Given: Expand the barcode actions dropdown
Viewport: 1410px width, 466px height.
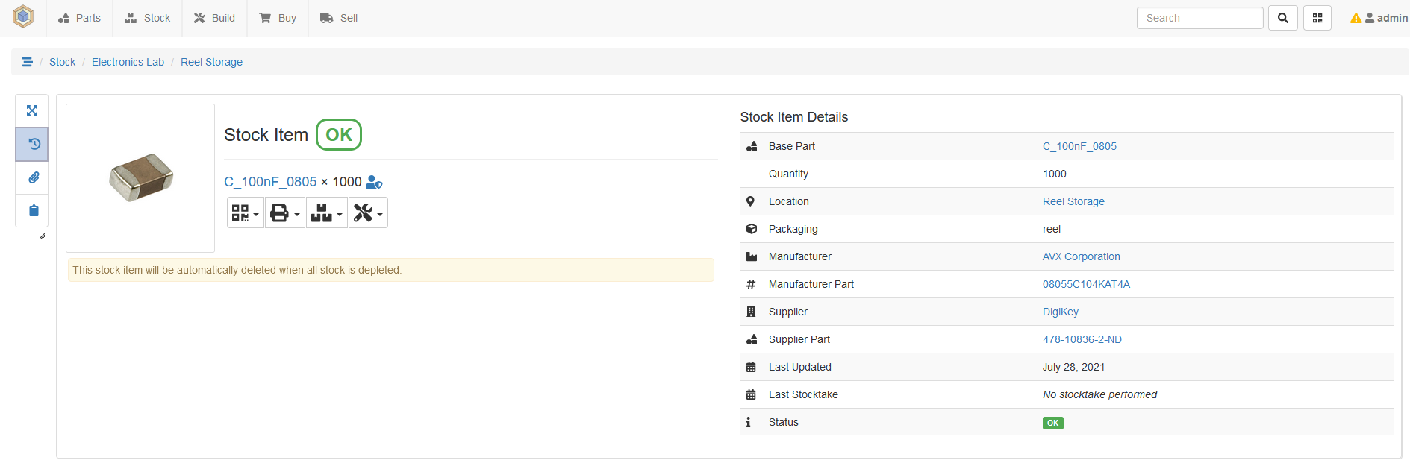Looking at the screenshot, I should click(245, 213).
